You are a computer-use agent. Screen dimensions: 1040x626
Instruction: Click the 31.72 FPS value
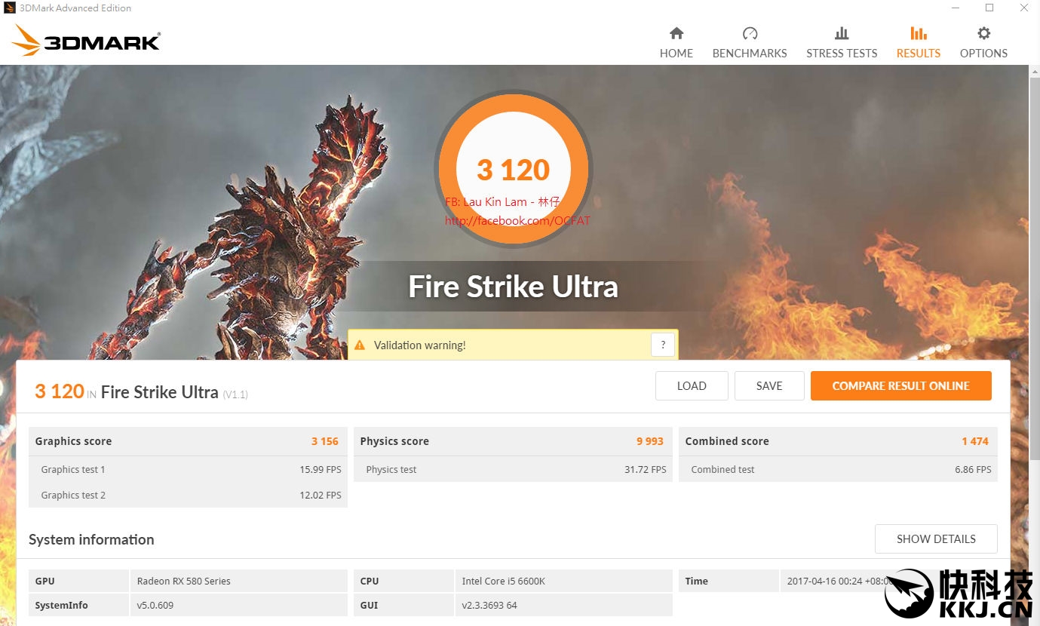click(x=646, y=469)
